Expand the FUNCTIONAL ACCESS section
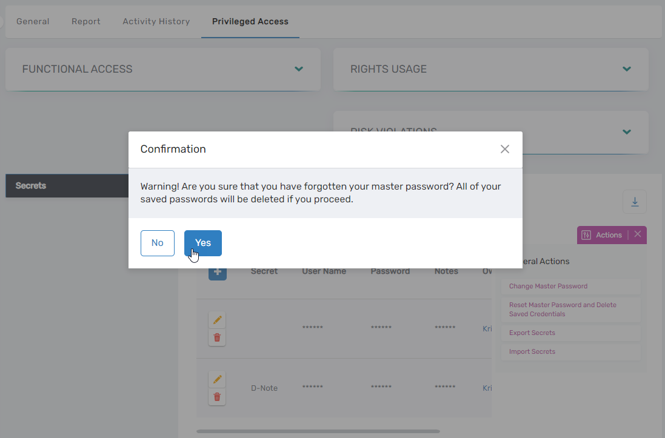This screenshot has width=665, height=438. tap(299, 69)
